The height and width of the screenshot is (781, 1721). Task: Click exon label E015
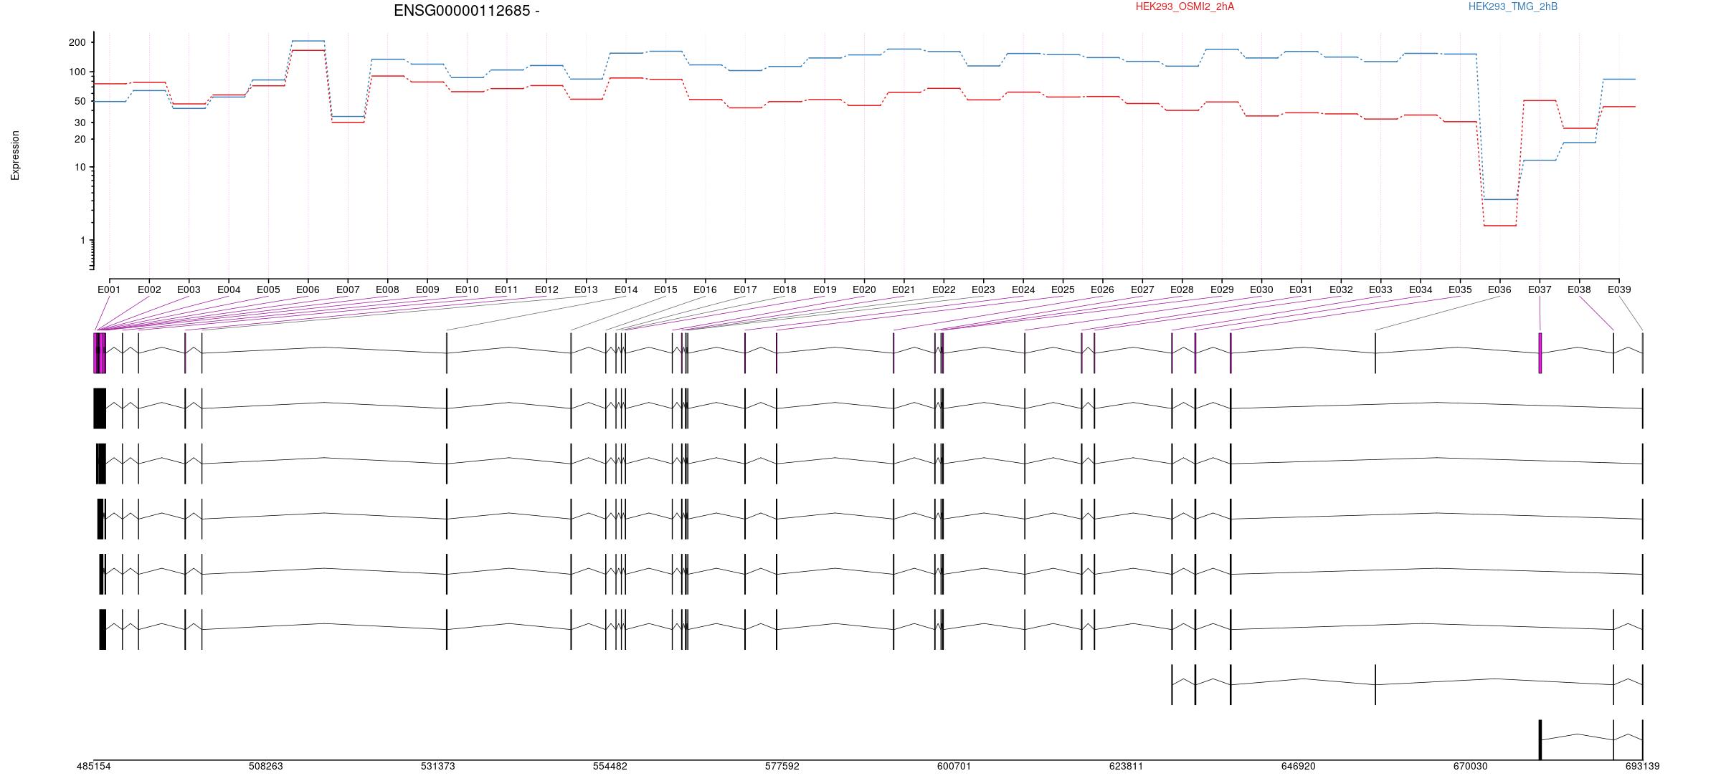(665, 289)
